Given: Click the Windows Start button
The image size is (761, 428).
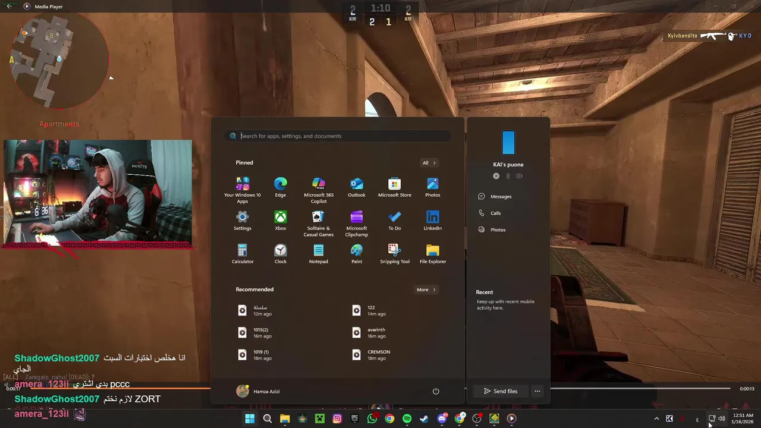Looking at the screenshot, I should coord(250,418).
